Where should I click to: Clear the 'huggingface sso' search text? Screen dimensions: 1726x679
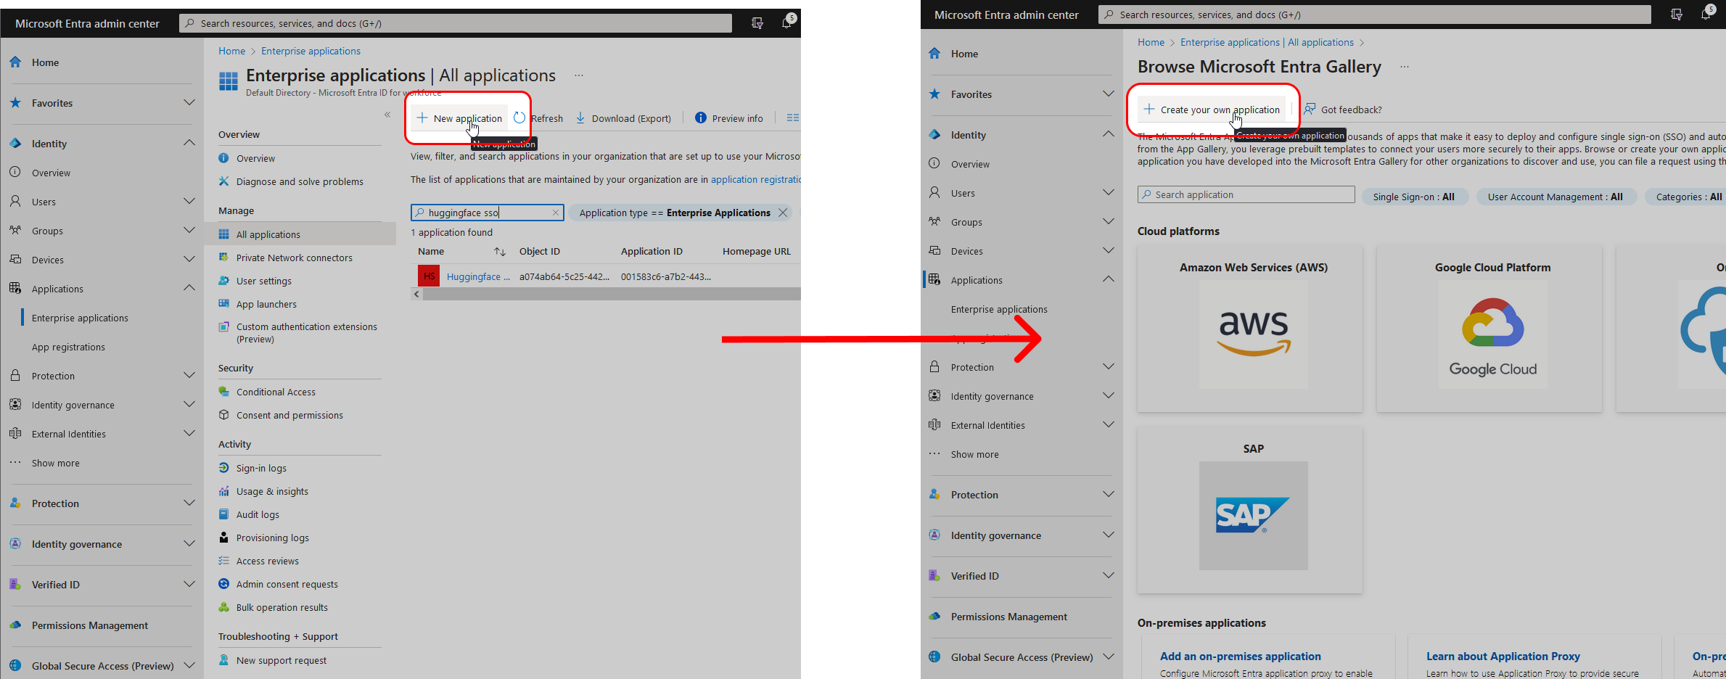click(x=555, y=213)
